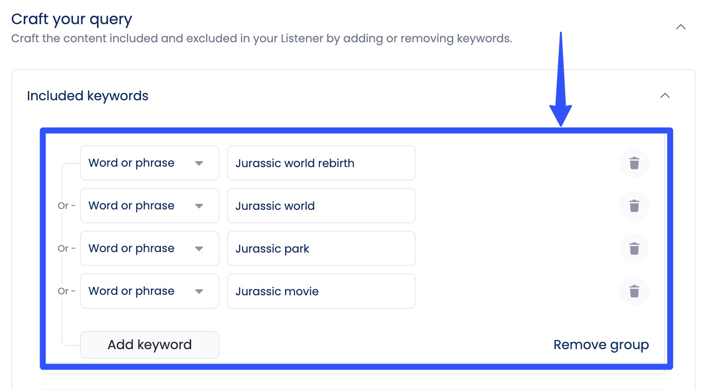Click the "Craft your query" title
Image resolution: width=706 pixels, height=390 pixels.
(x=71, y=19)
